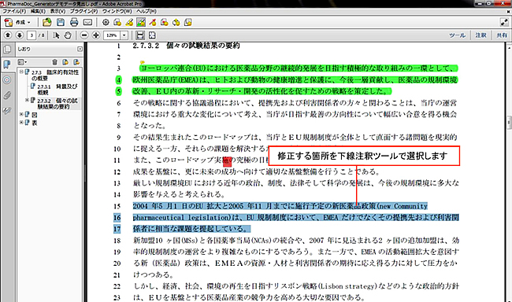Click the Email envelope icon

tap(87, 23)
